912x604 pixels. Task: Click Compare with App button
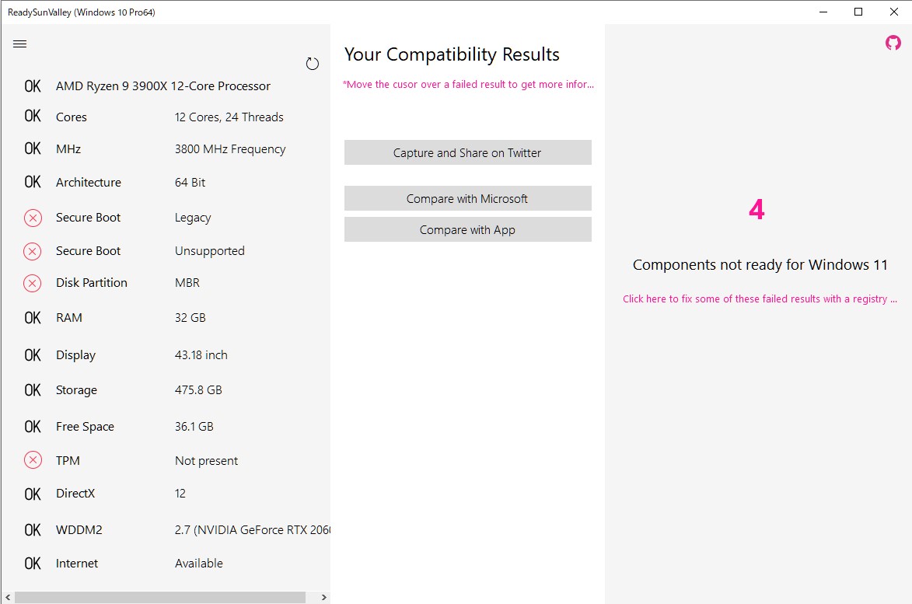(467, 230)
